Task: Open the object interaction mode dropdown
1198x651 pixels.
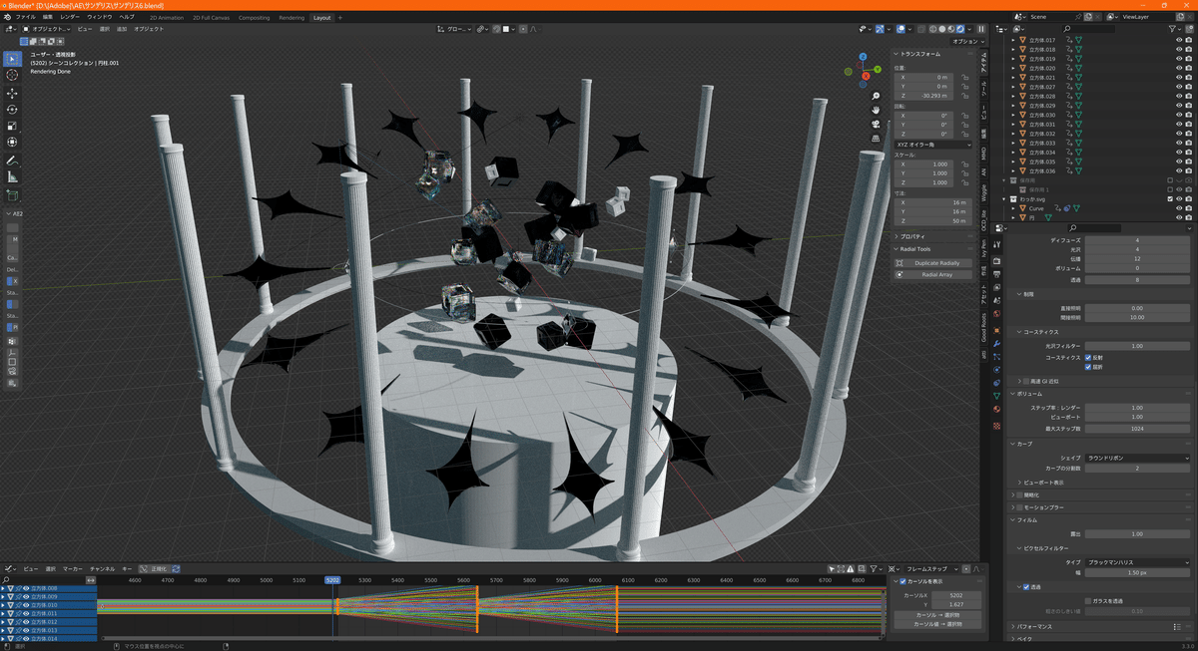Action: click(48, 29)
